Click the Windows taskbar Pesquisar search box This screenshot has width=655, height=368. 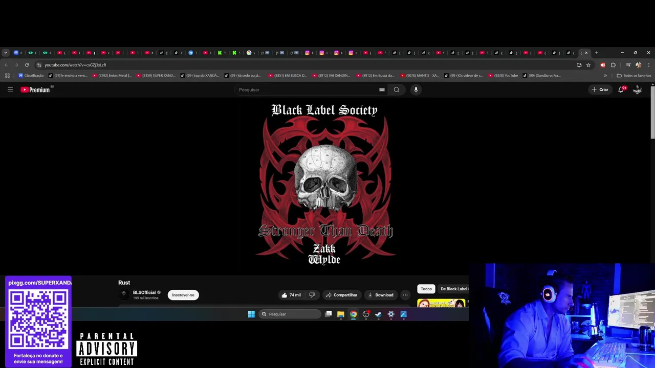coord(290,314)
